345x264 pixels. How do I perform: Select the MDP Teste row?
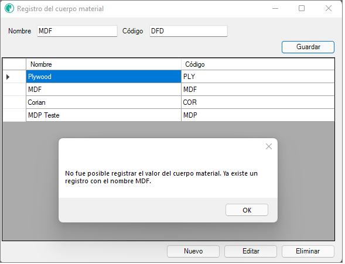pos(169,116)
